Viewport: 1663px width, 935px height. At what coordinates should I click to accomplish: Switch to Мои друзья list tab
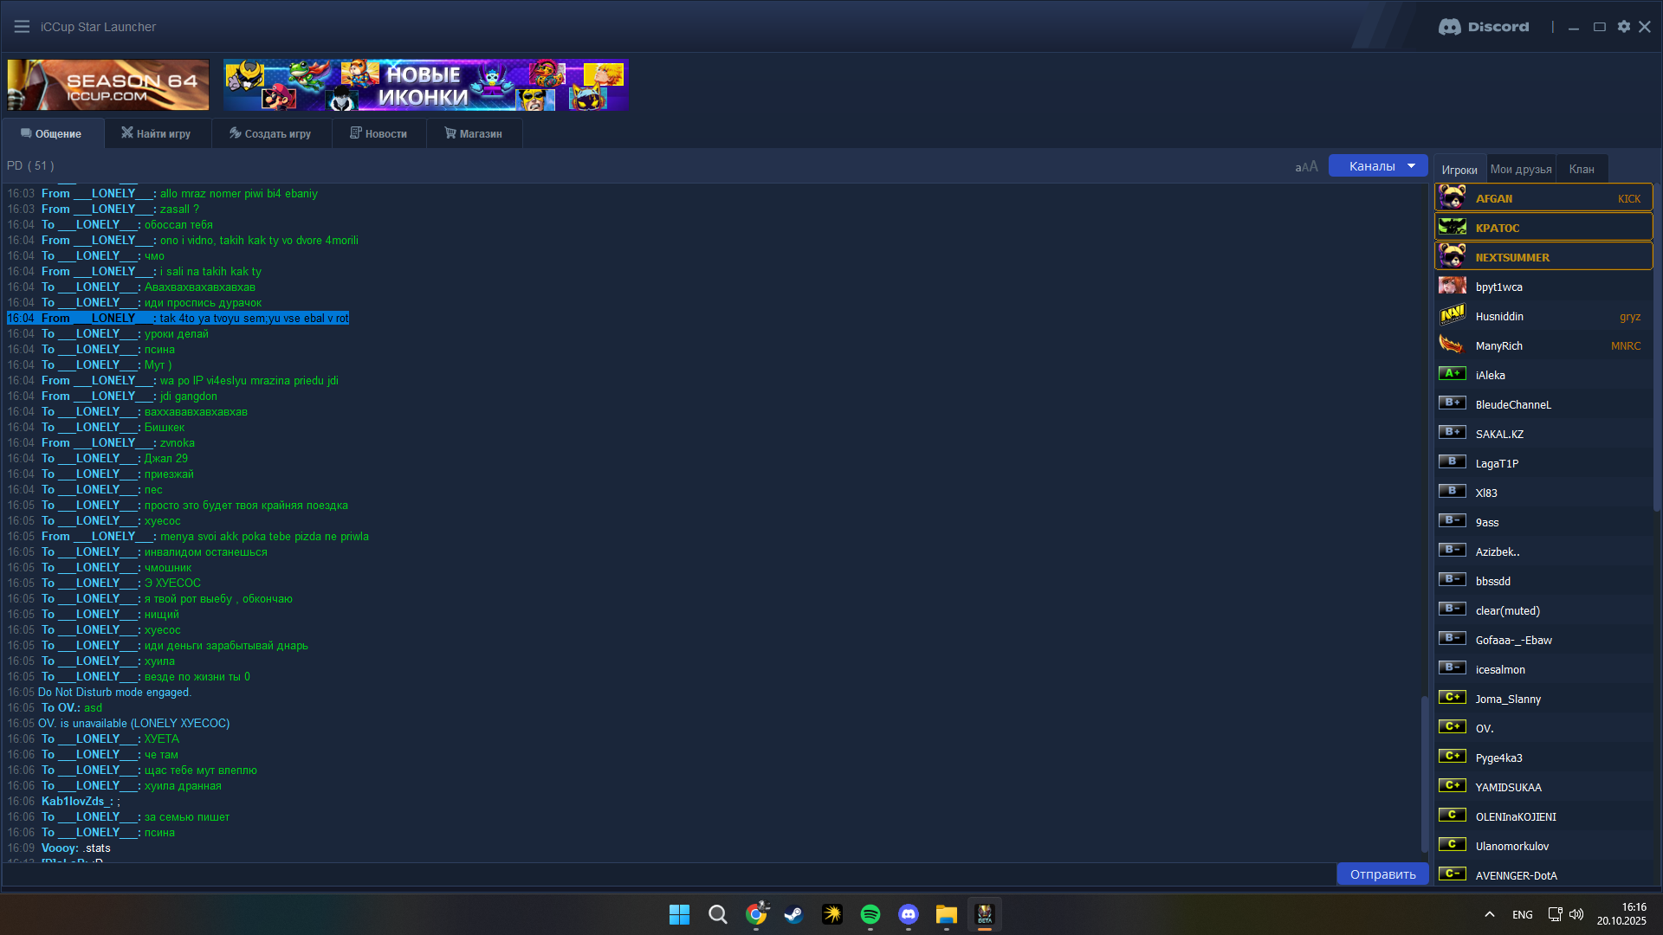coord(1521,169)
